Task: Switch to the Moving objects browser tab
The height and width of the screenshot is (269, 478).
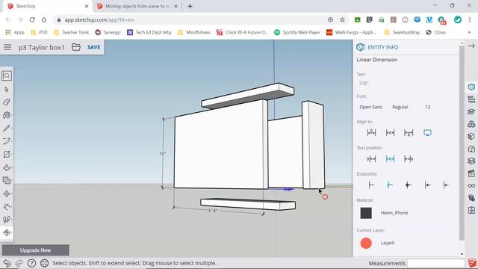Action: [x=137, y=6]
